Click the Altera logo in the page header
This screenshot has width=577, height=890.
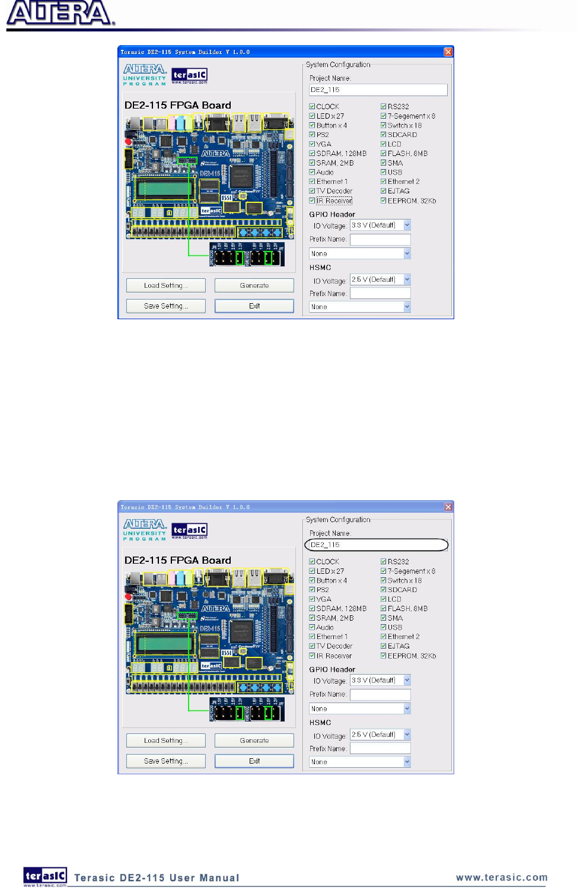click(60, 13)
